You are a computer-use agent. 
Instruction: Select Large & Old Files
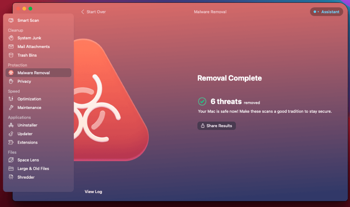(x=38, y=168)
